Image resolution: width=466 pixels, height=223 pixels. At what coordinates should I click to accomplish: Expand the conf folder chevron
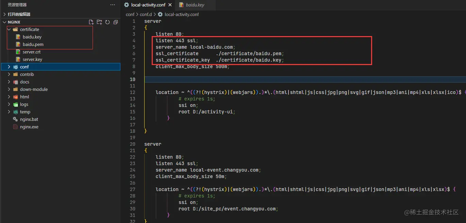(9, 67)
